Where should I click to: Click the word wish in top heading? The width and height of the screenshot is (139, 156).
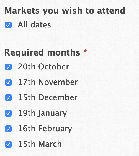tap(72, 11)
